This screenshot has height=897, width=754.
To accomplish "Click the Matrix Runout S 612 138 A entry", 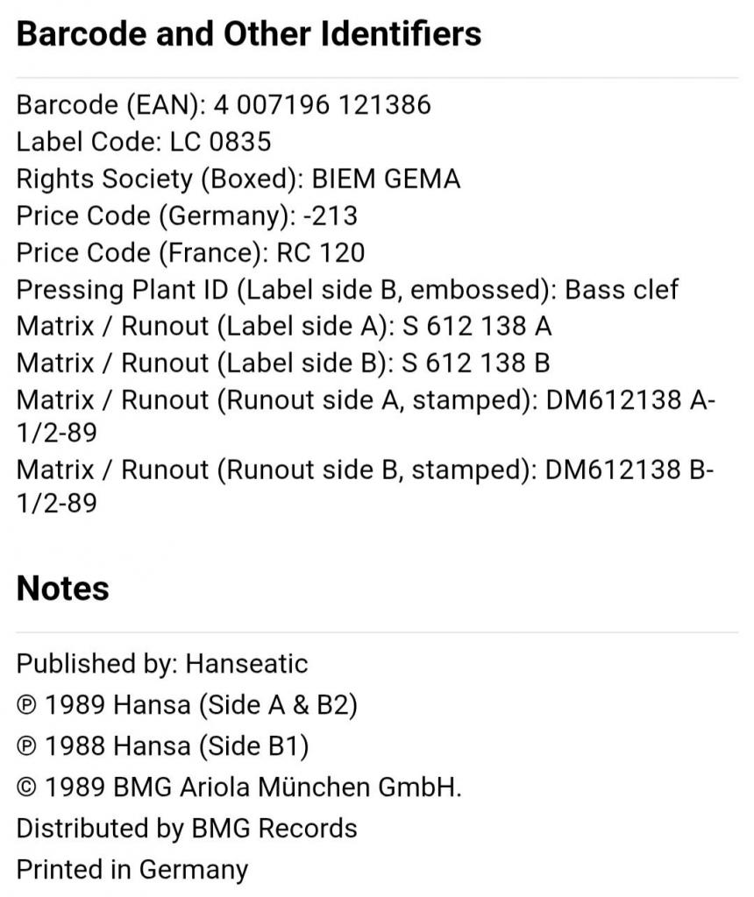I will pos(284,327).
